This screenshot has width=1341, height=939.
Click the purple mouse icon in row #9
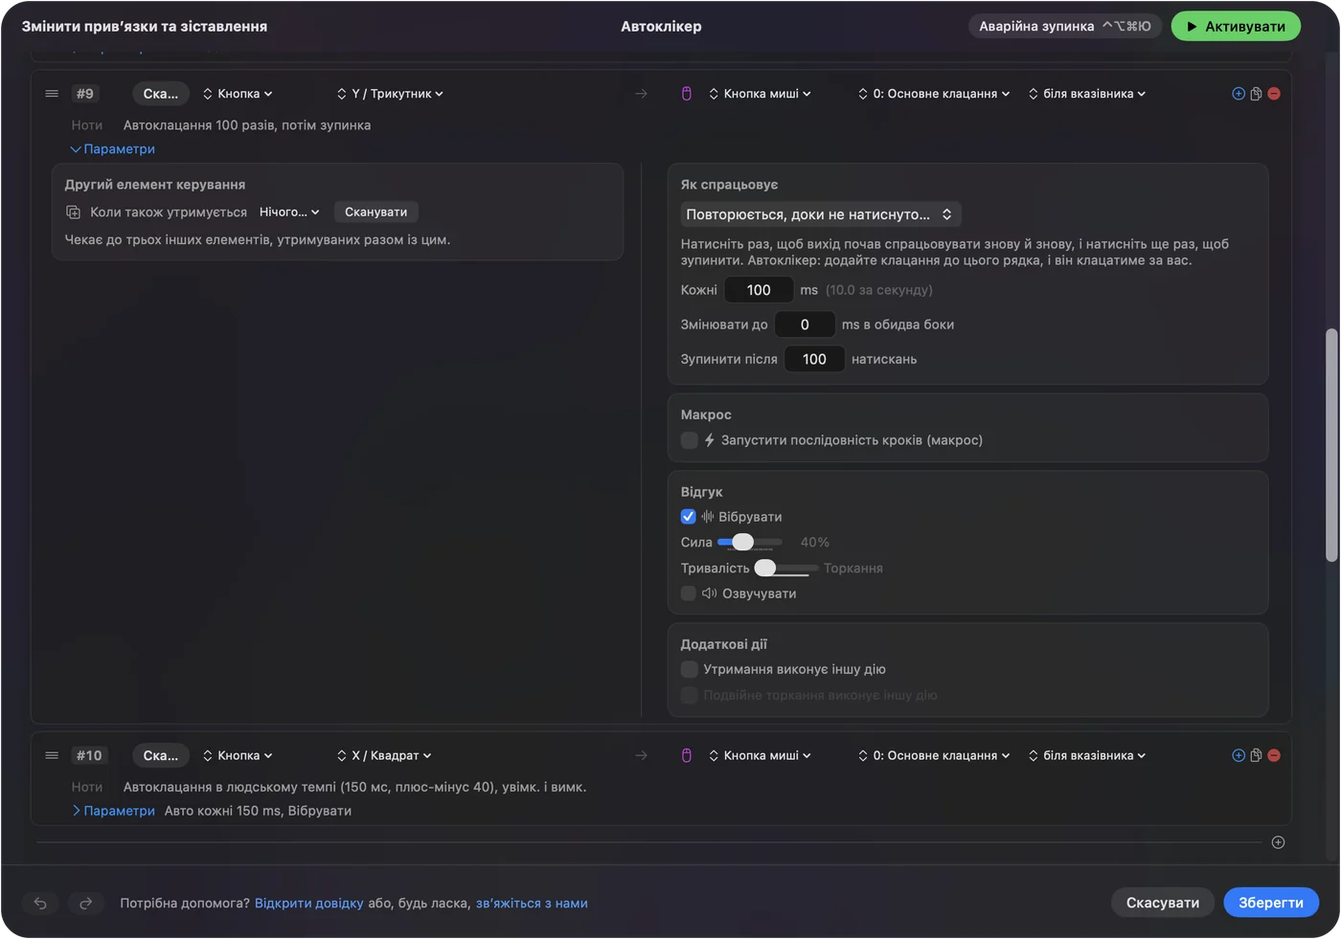(687, 94)
